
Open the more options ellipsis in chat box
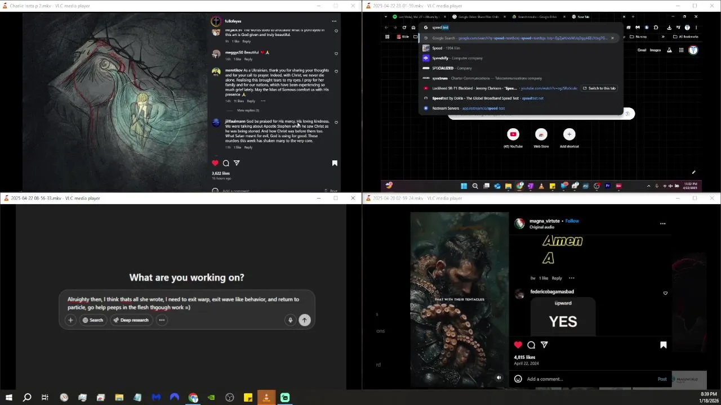(162, 320)
